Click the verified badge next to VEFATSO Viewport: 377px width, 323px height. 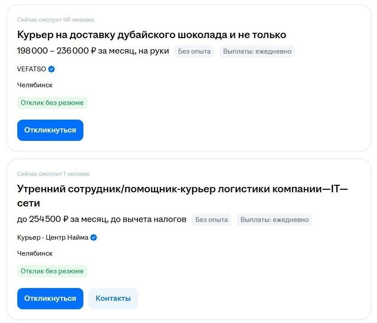[52, 69]
